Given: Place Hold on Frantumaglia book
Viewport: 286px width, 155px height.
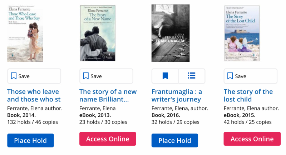Looking at the screenshot, I should pyautogui.click(x=175, y=140).
